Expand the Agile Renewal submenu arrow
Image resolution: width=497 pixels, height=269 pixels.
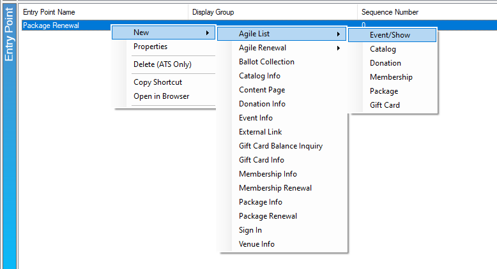339,48
